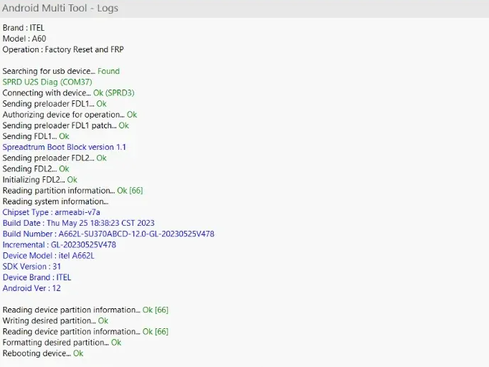The height and width of the screenshot is (367, 489).
Task: Select the 'SPRD U2S Diag (COM37)' line
Action: [x=47, y=82]
